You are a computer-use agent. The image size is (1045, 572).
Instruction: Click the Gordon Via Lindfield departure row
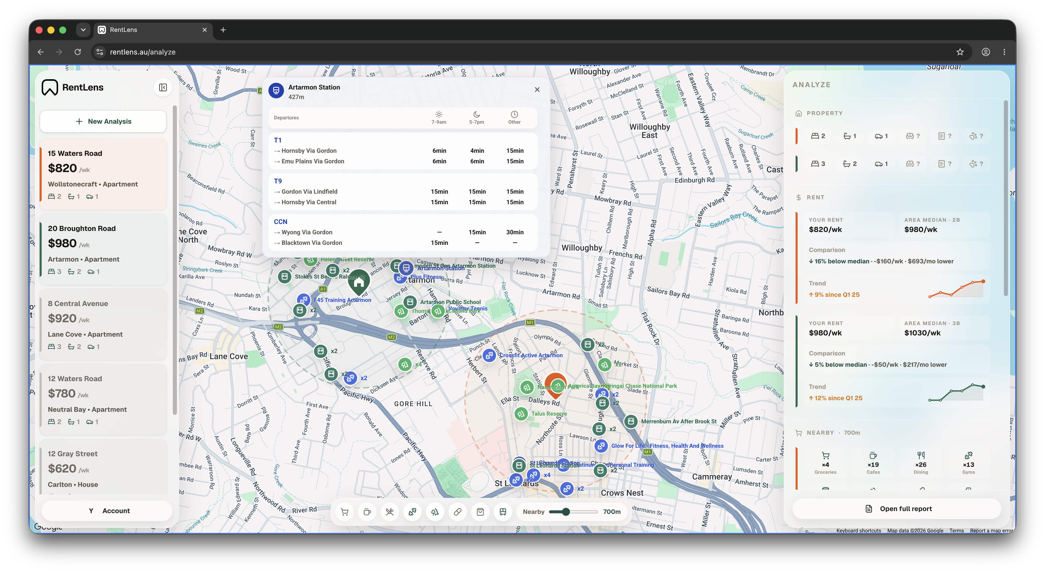coord(403,191)
